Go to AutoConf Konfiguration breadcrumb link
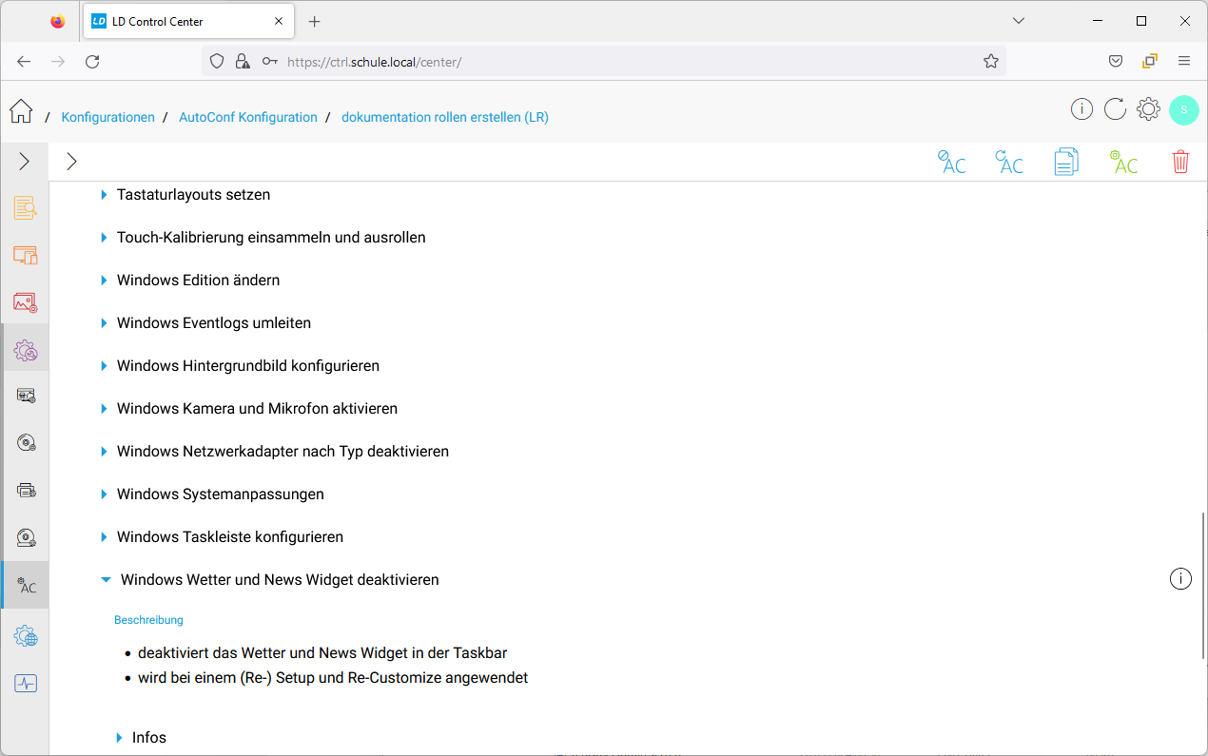The height and width of the screenshot is (756, 1208). (248, 117)
